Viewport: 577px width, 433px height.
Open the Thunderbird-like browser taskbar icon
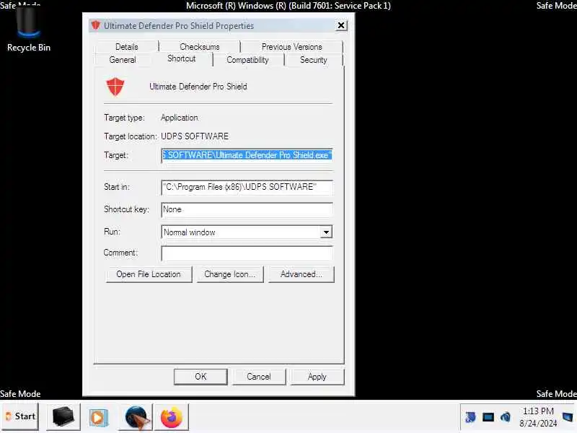tap(136, 417)
